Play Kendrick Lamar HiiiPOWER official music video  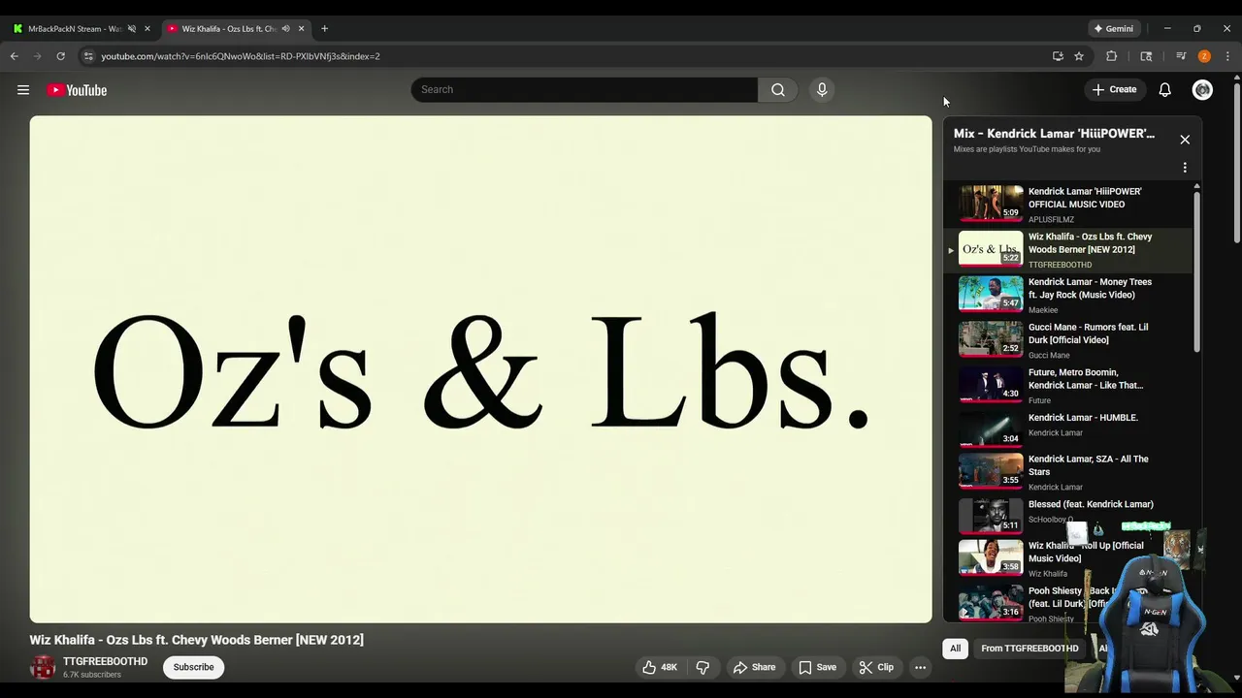coord(1069,204)
